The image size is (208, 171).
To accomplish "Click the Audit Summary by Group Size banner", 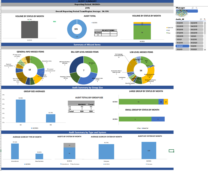I will (x=87, y=87).
